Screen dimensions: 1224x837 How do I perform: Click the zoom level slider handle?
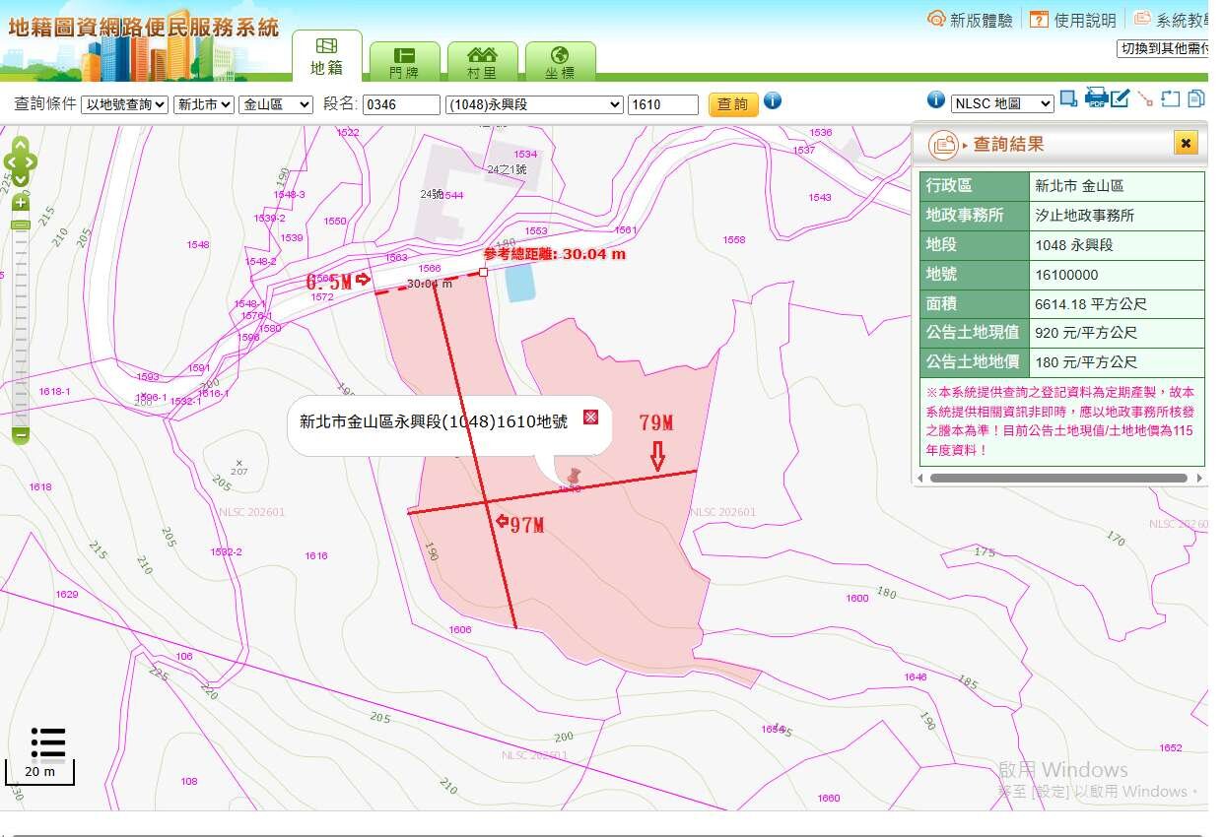21,225
